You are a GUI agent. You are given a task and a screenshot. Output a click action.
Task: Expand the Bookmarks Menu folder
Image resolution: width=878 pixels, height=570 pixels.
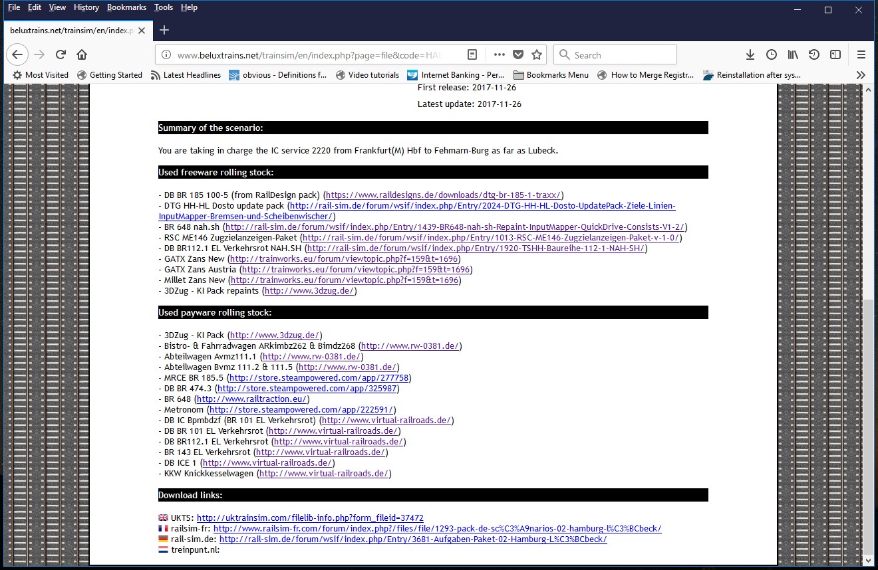pos(551,75)
